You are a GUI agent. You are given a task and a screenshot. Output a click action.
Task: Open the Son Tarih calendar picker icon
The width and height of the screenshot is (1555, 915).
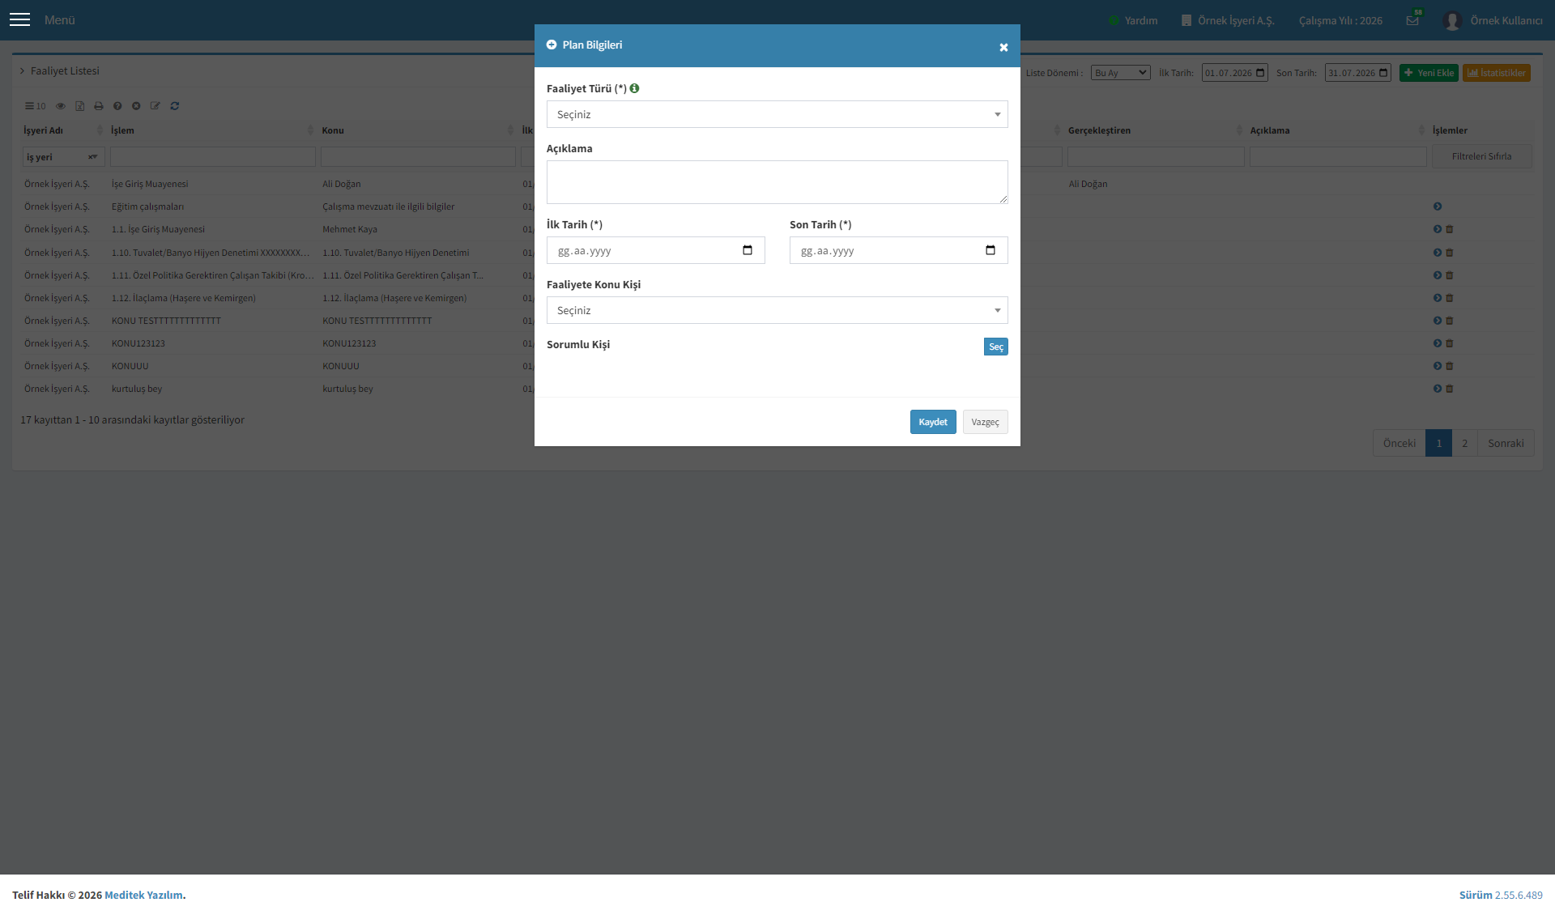click(x=991, y=250)
